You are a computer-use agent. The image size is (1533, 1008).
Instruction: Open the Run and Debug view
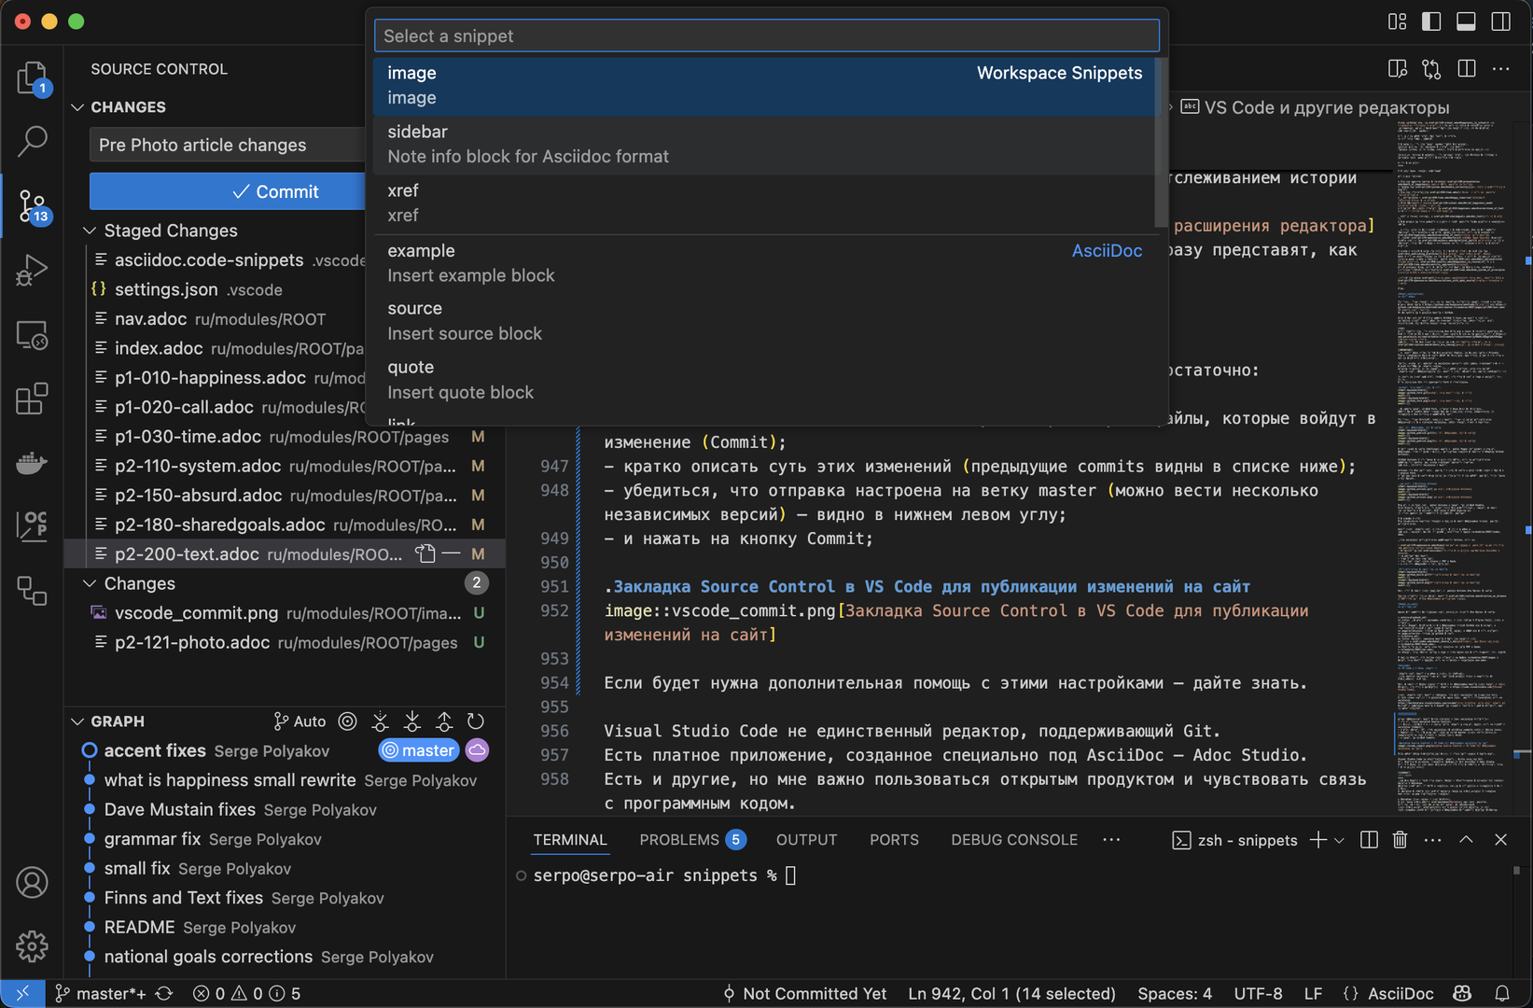point(32,270)
